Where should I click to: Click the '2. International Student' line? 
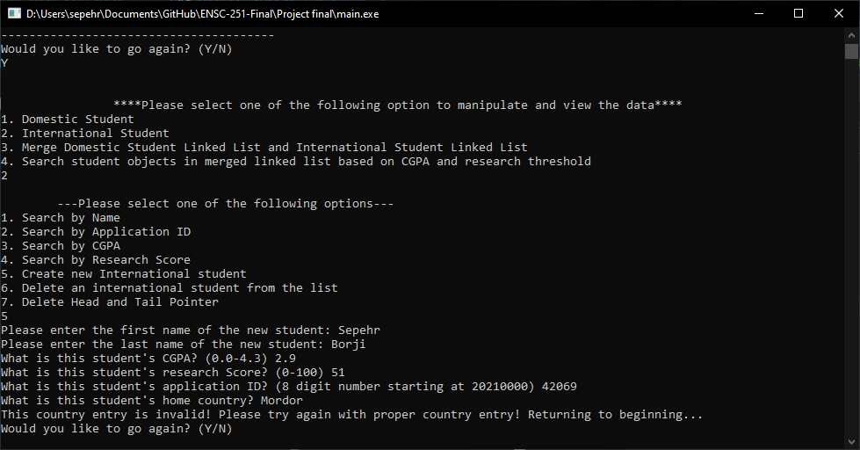(84, 134)
